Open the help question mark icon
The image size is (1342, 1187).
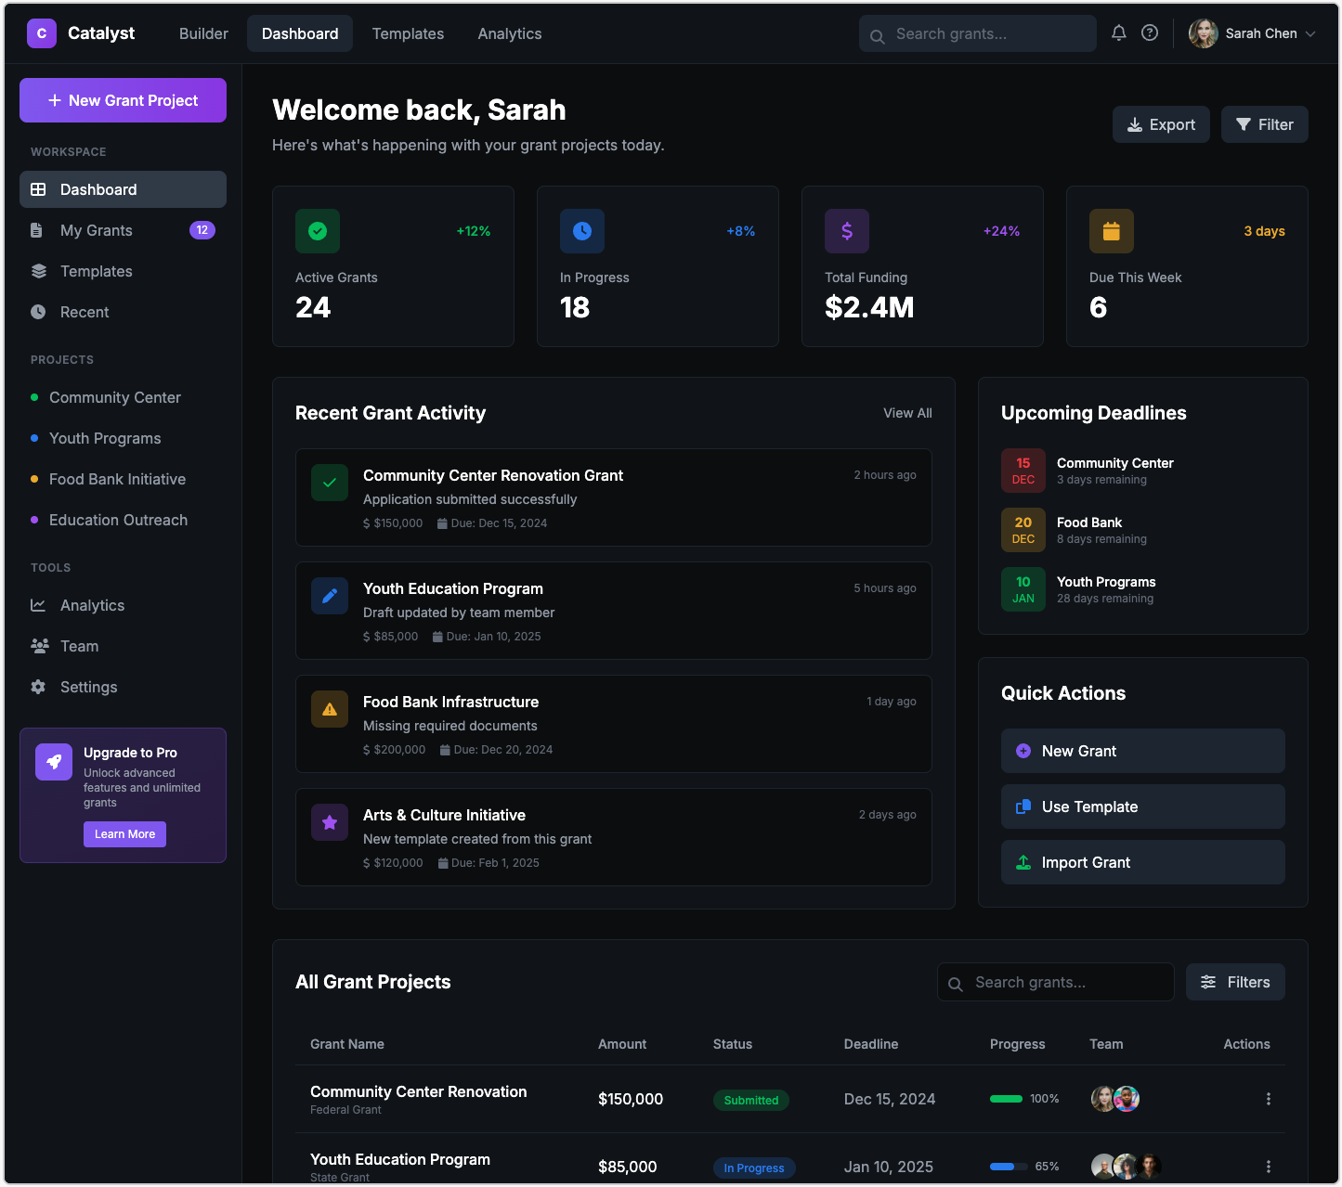1150,33
